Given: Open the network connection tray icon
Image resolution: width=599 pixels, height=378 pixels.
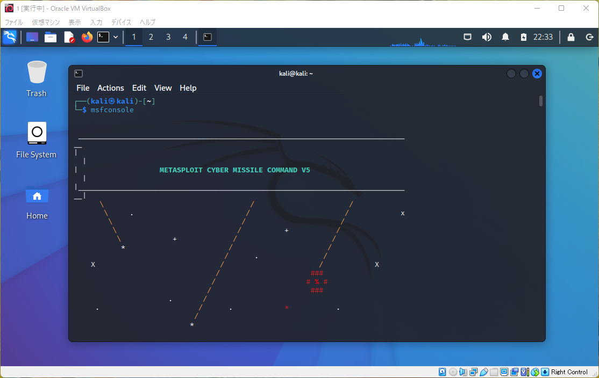Looking at the screenshot, I should 468,37.
